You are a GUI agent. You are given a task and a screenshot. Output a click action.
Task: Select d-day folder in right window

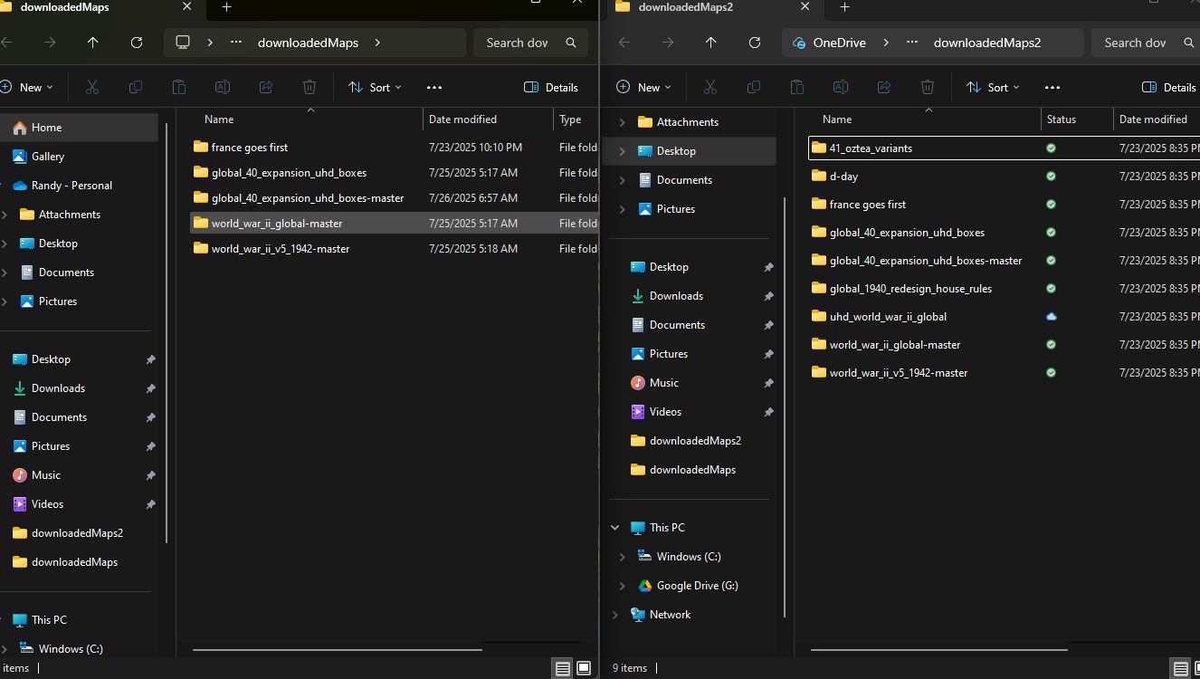[1005, 177]
